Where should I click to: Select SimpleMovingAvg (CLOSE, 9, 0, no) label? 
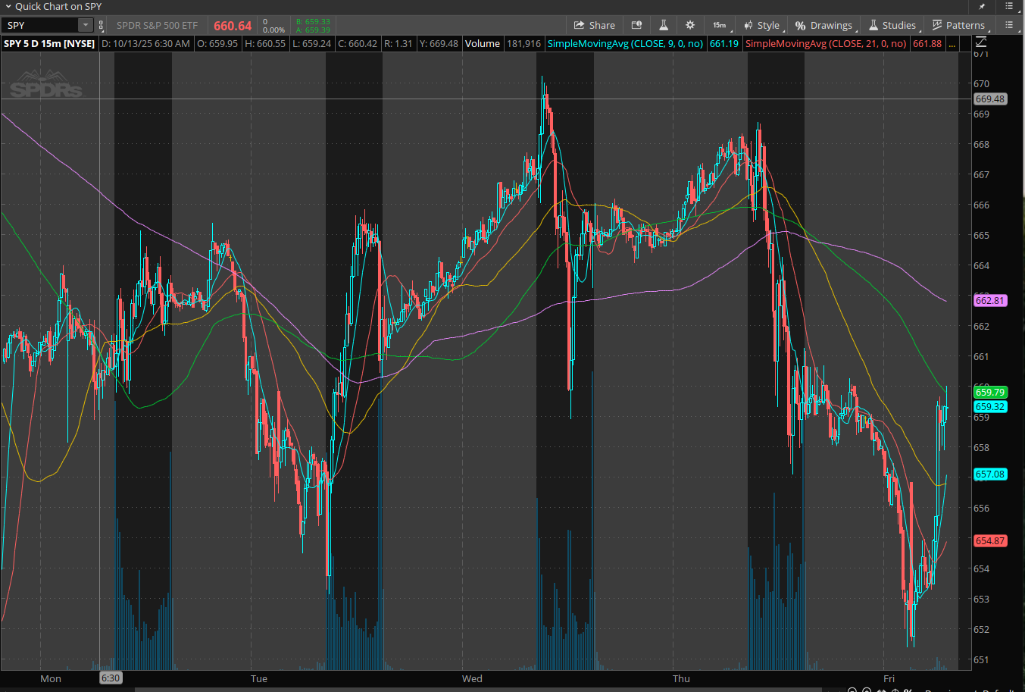pos(625,43)
